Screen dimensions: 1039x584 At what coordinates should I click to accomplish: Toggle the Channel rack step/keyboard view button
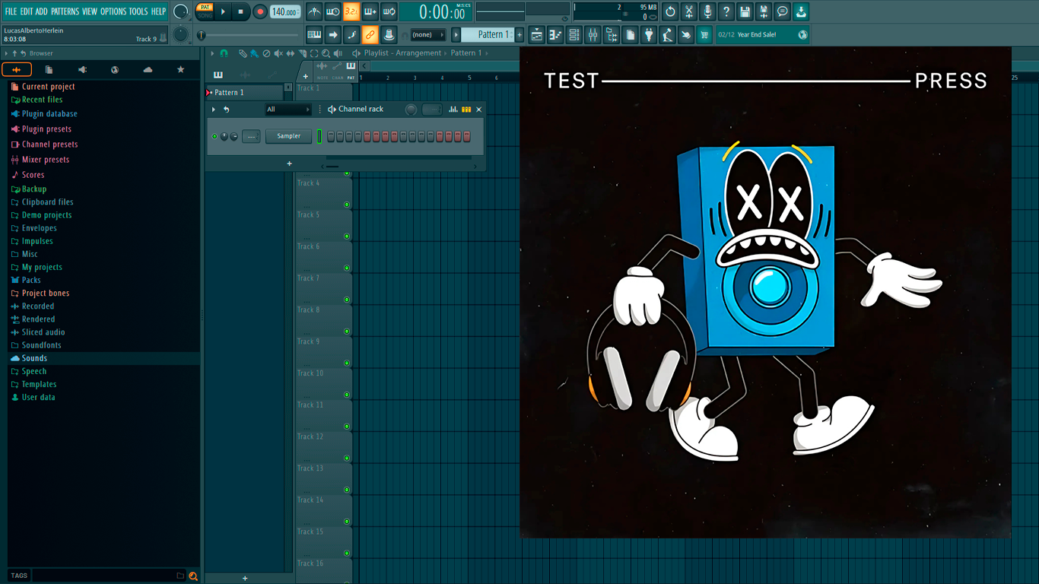point(466,109)
